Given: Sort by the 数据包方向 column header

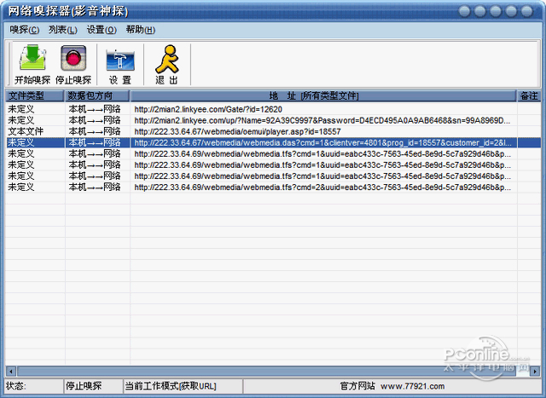Looking at the screenshot, I should 96,95.
